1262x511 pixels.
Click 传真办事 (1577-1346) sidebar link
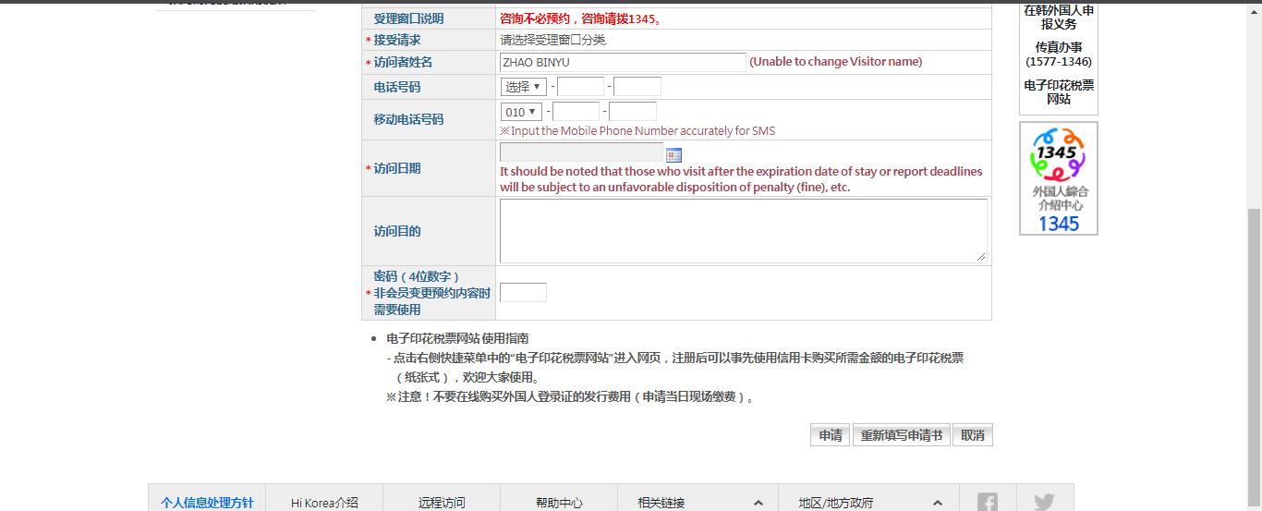(1059, 55)
